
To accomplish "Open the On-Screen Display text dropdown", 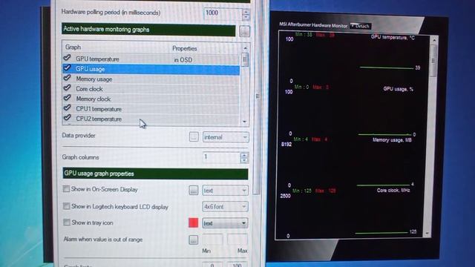I will click(225, 191).
